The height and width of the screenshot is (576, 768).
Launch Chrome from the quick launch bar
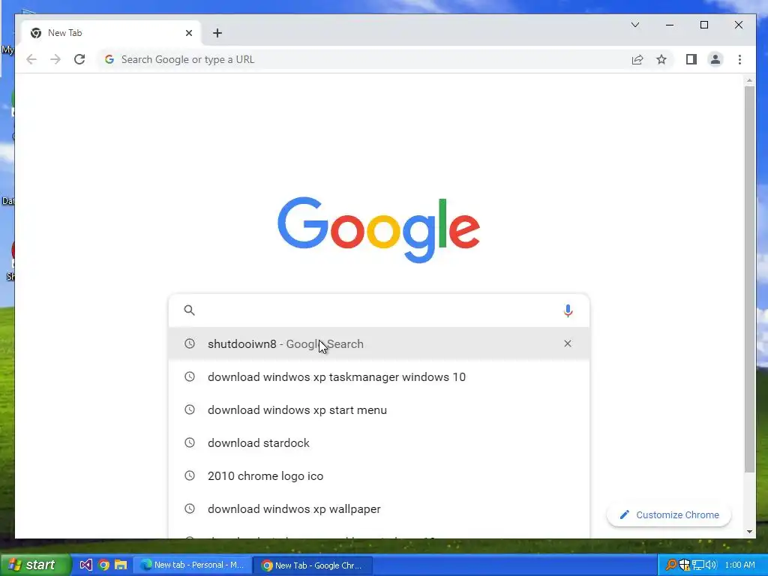(103, 565)
